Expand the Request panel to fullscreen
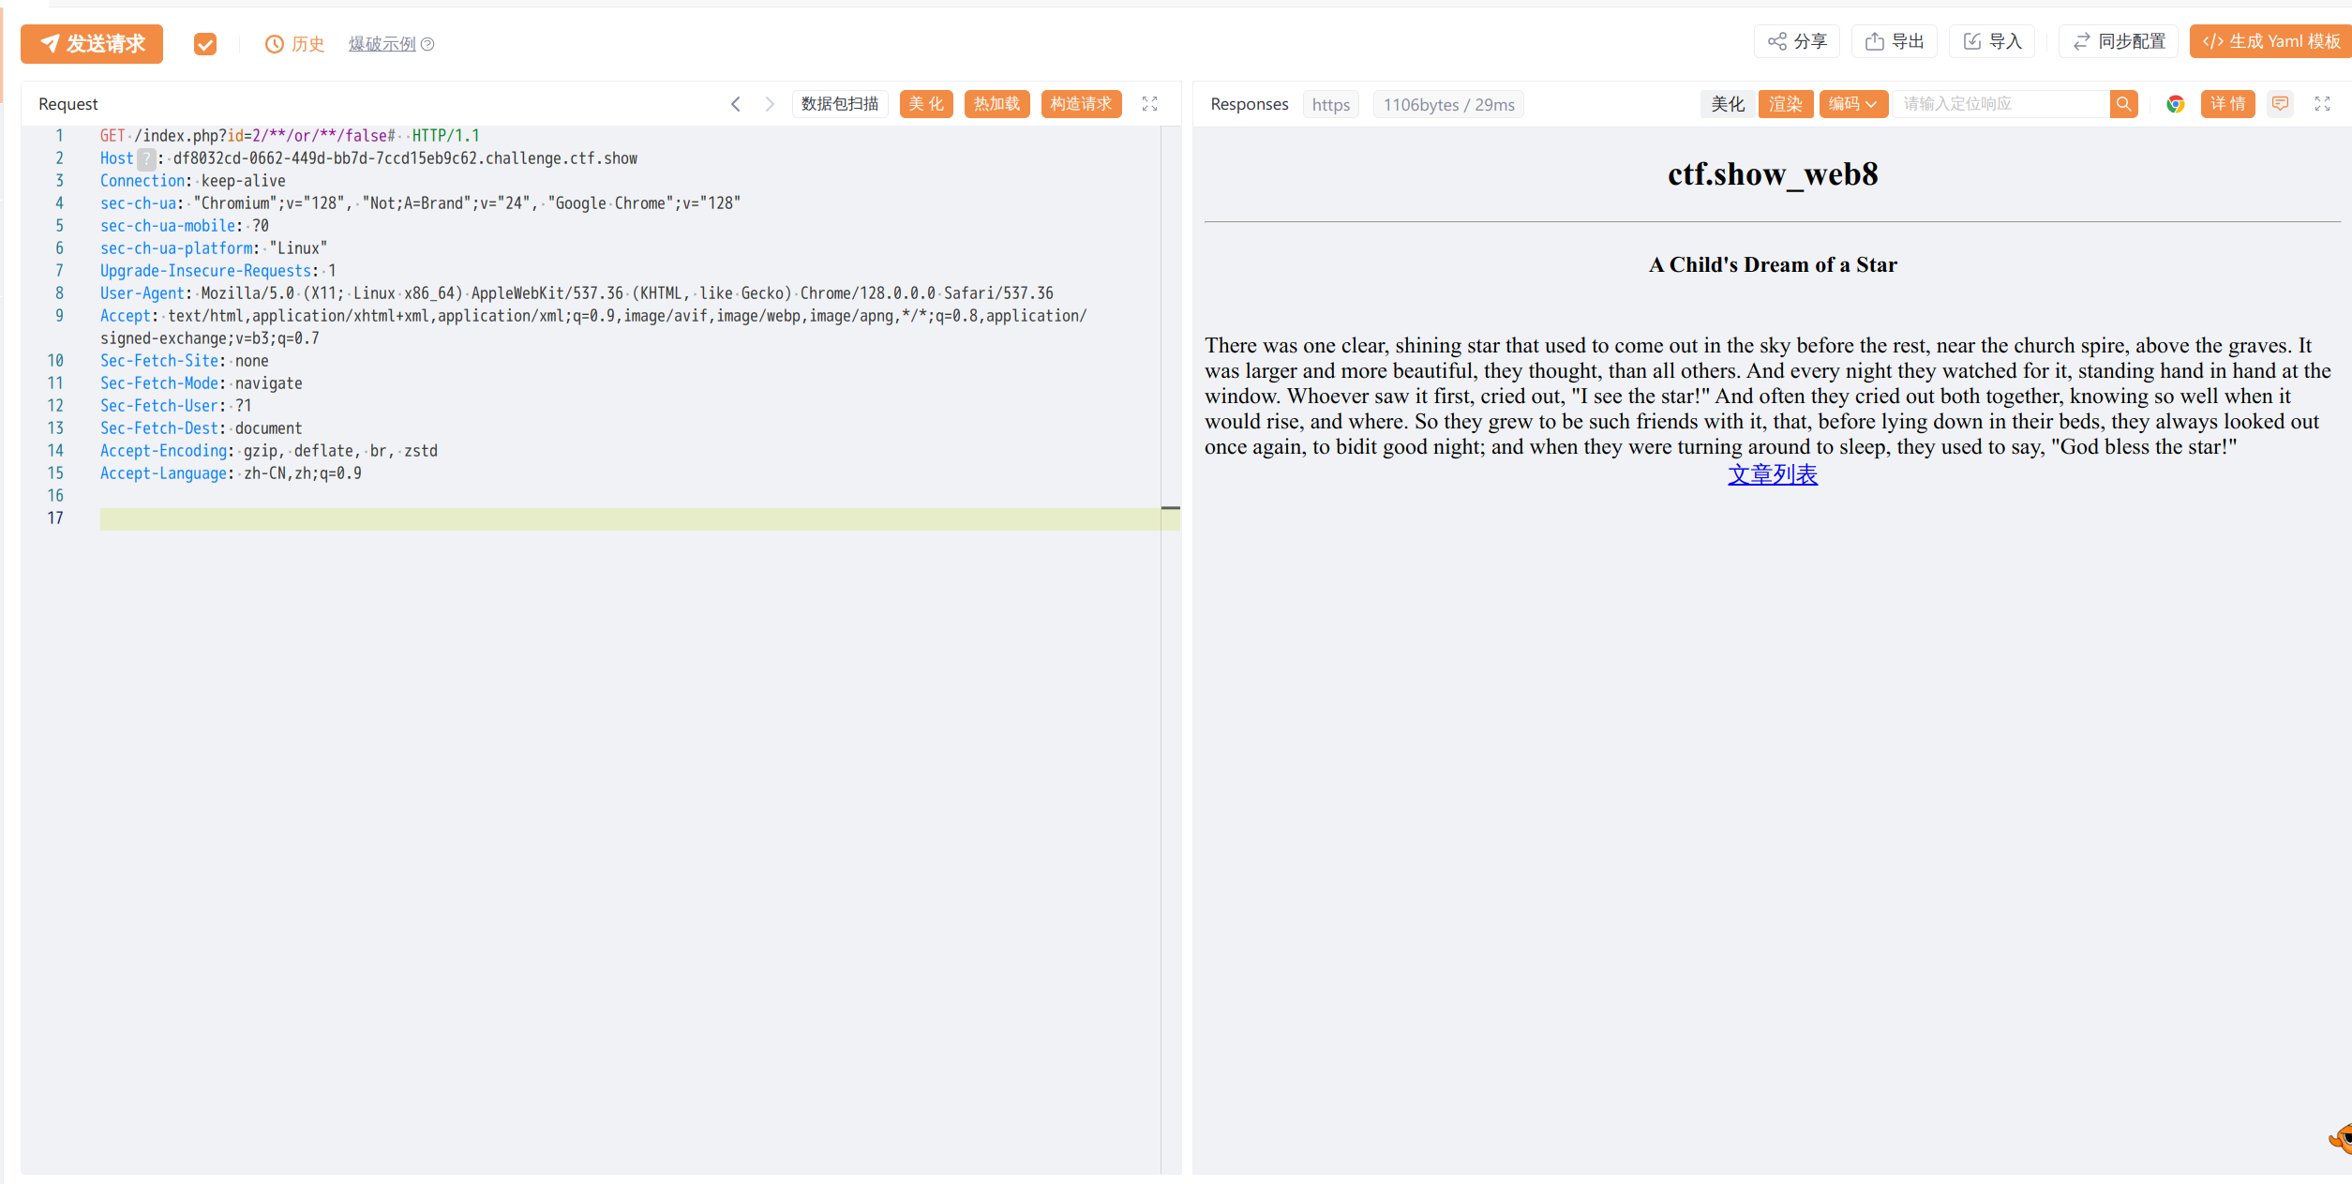The width and height of the screenshot is (2352, 1184). [x=1149, y=104]
